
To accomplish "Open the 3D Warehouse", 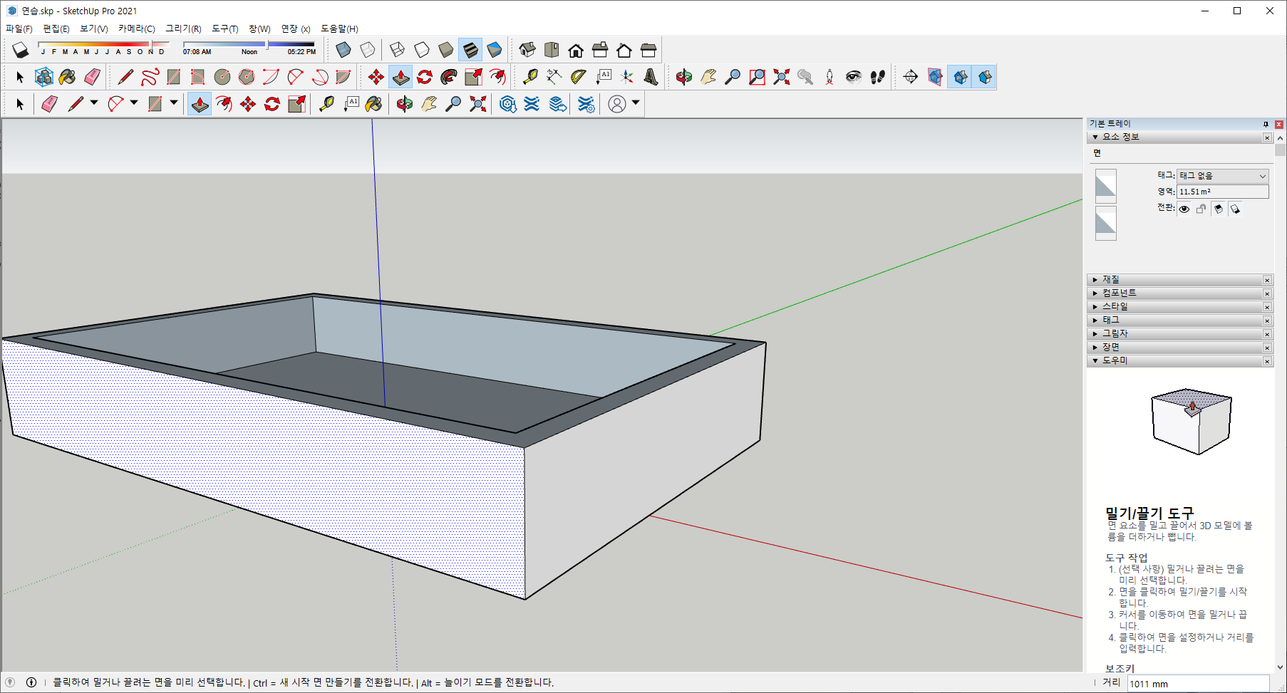I will click(x=507, y=104).
